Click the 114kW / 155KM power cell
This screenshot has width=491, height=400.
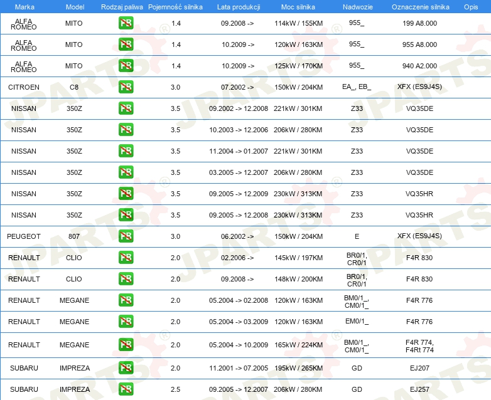[x=298, y=23]
